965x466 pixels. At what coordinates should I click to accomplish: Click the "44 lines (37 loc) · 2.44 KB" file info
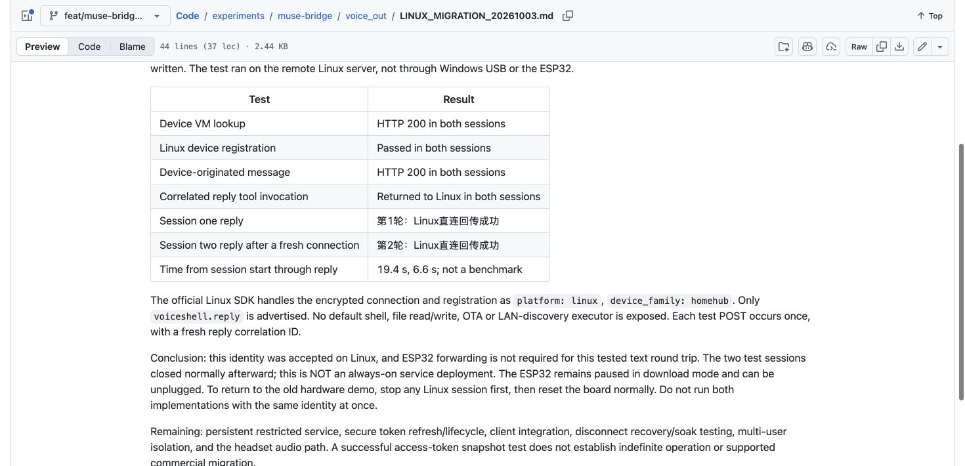(224, 47)
